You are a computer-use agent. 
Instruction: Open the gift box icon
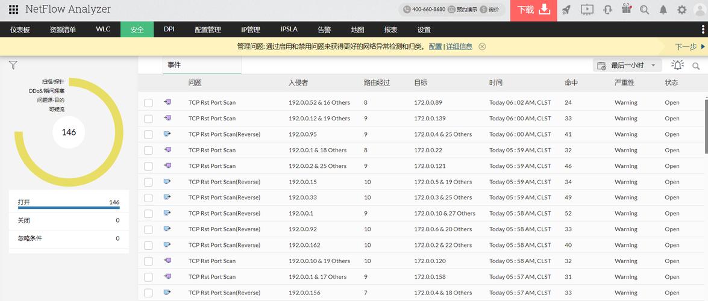[x=627, y=9]
